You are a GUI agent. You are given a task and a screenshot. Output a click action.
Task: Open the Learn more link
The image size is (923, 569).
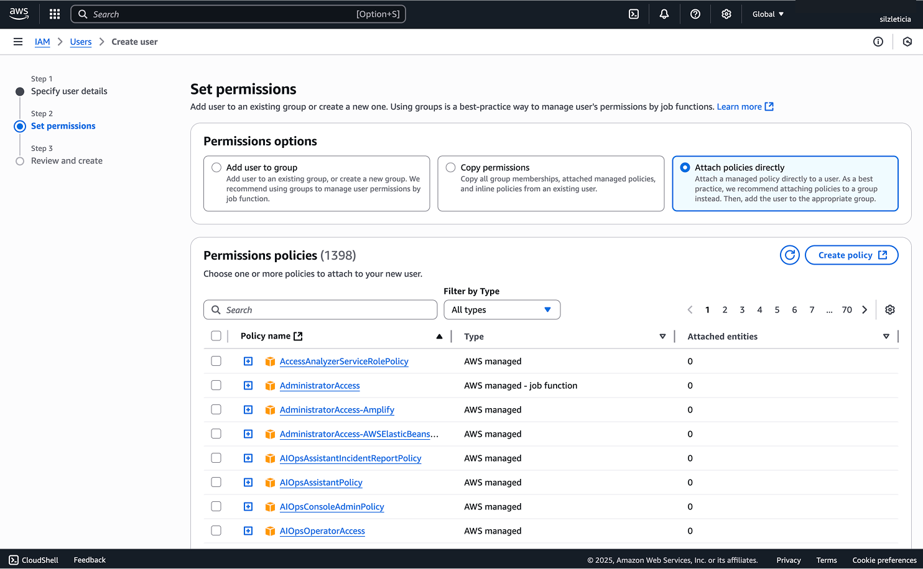pyautogui.click(x=740, y=106)
